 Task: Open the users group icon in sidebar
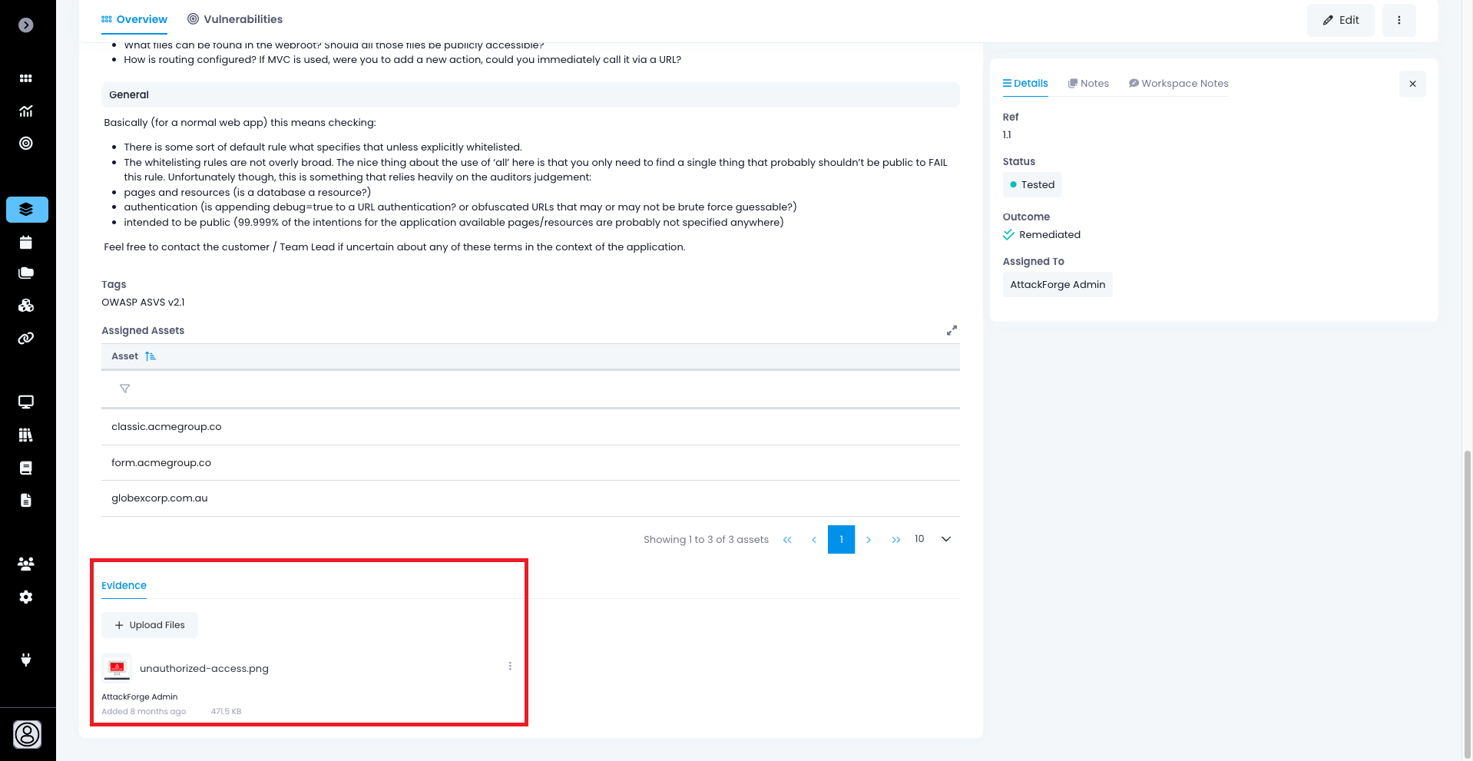(x=26, y=564)
